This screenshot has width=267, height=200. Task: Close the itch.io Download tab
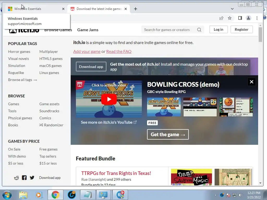(126, 9)
